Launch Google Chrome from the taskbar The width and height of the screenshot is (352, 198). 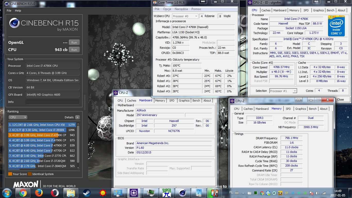click(x=23, y=193)
